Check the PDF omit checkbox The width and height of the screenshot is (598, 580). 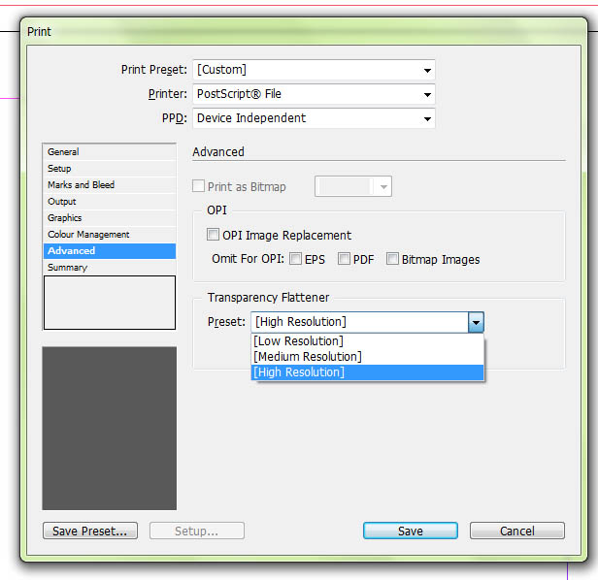coord(344,259)
